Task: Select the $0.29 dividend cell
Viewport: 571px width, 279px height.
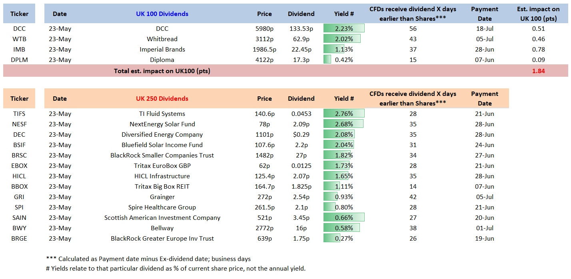Action: (x=301, y=134)
